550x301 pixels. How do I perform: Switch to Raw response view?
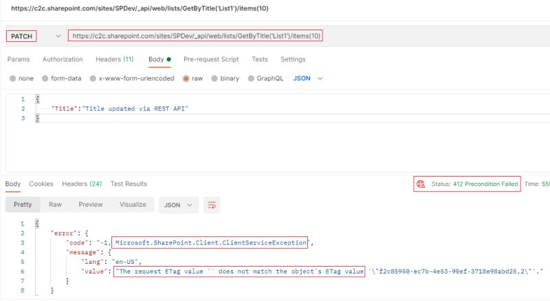tap(56, 205)
